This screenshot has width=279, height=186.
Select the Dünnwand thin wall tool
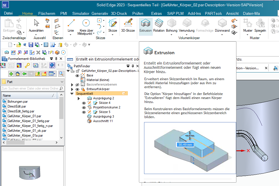(222, 26)
